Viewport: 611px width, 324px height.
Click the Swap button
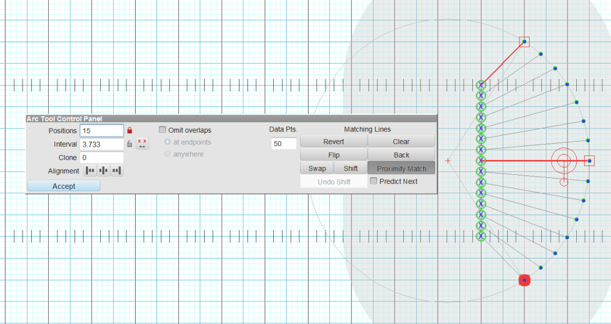coord(316,169)
